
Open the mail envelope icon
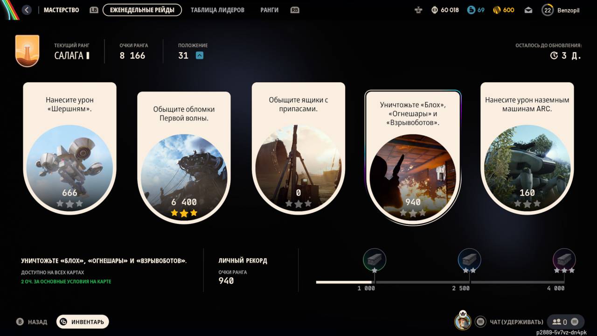pyautogui.click(x=528, y=10)
